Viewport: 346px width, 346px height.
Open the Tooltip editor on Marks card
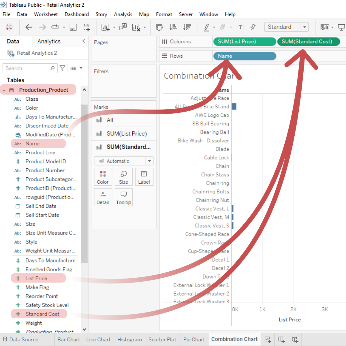(x=124, y=197)
